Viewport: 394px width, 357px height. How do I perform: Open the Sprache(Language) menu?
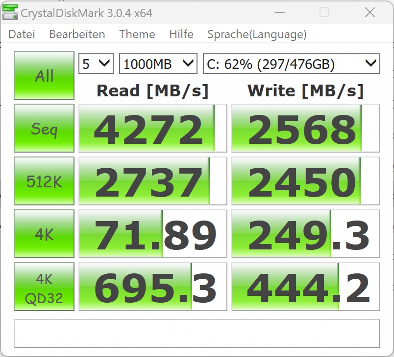(257, 34)
